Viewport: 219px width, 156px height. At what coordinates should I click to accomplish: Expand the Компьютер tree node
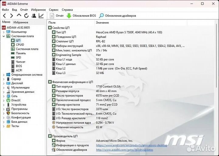coord(4,32)
